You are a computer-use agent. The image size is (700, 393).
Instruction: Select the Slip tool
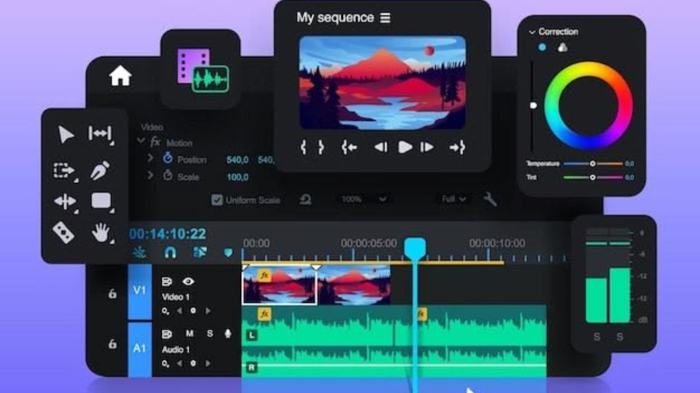[x=65, y=201]
